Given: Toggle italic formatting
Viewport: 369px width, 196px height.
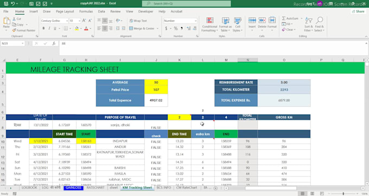Looking at the screenshot, I should point(49,28).
